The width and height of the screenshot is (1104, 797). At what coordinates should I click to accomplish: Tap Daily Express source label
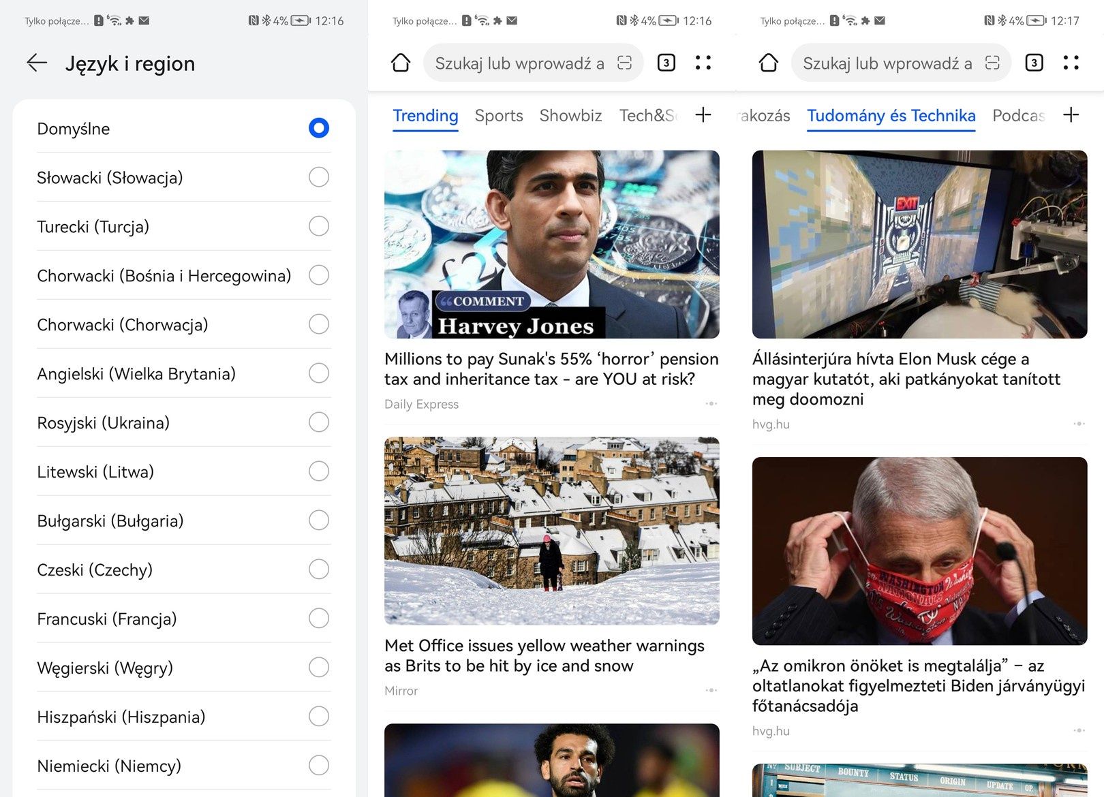point(421,404)
